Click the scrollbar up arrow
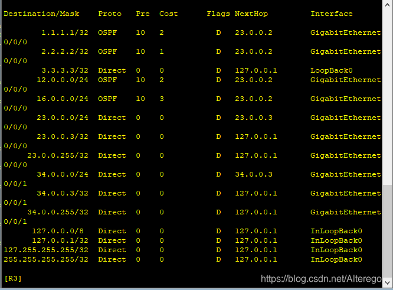This screenshot has width=393, height=290. pyautogui.click(x=388, y=5)
